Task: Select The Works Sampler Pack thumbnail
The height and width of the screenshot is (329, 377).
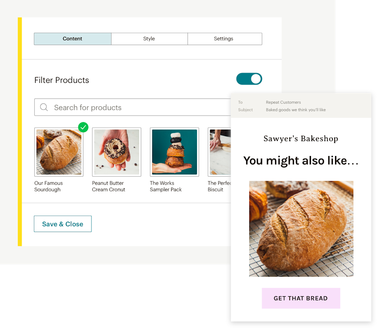Action: point(175,152)
